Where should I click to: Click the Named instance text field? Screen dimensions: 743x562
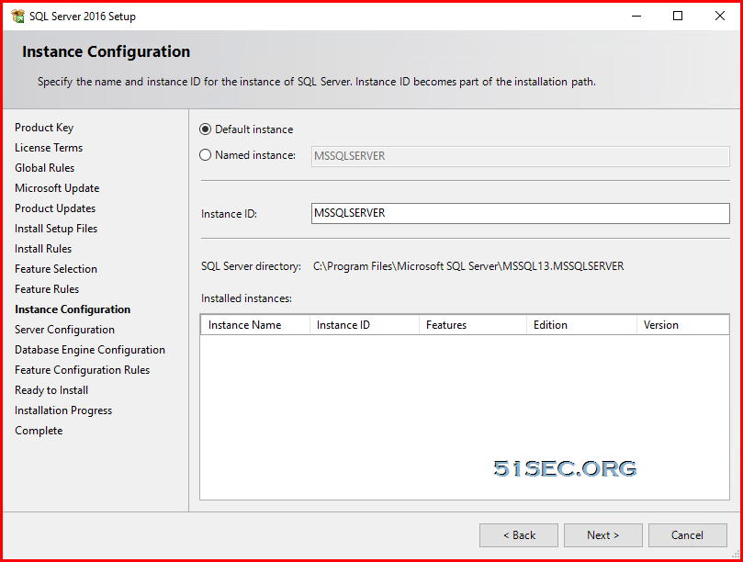point(521,156)
